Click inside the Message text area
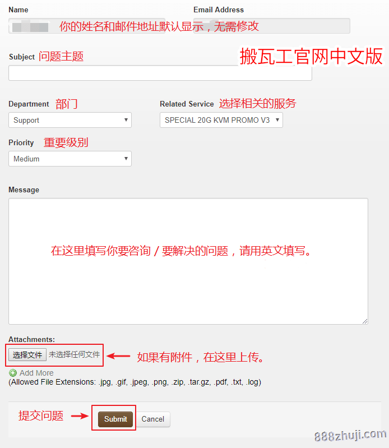The height and width of the screenshot is (448, 389). (188, 261)
